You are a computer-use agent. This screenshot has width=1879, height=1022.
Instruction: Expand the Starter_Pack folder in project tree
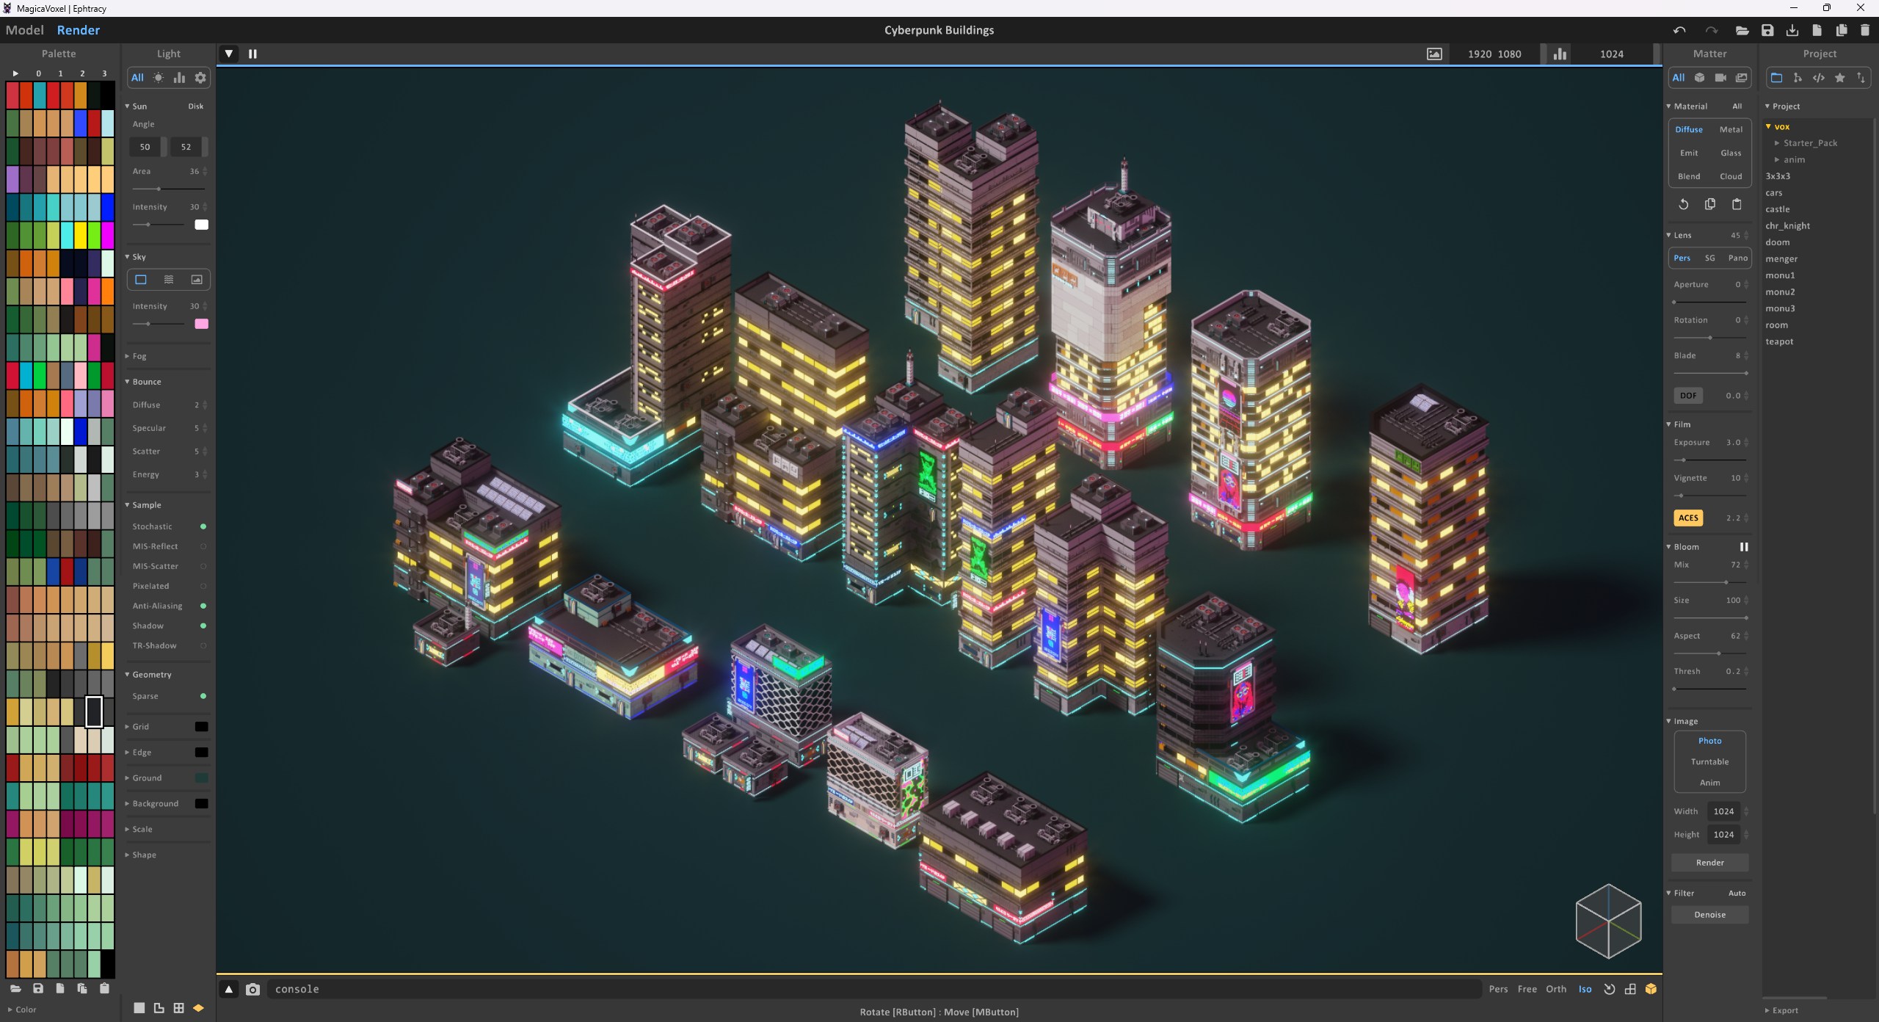(x=1806, y=143)
